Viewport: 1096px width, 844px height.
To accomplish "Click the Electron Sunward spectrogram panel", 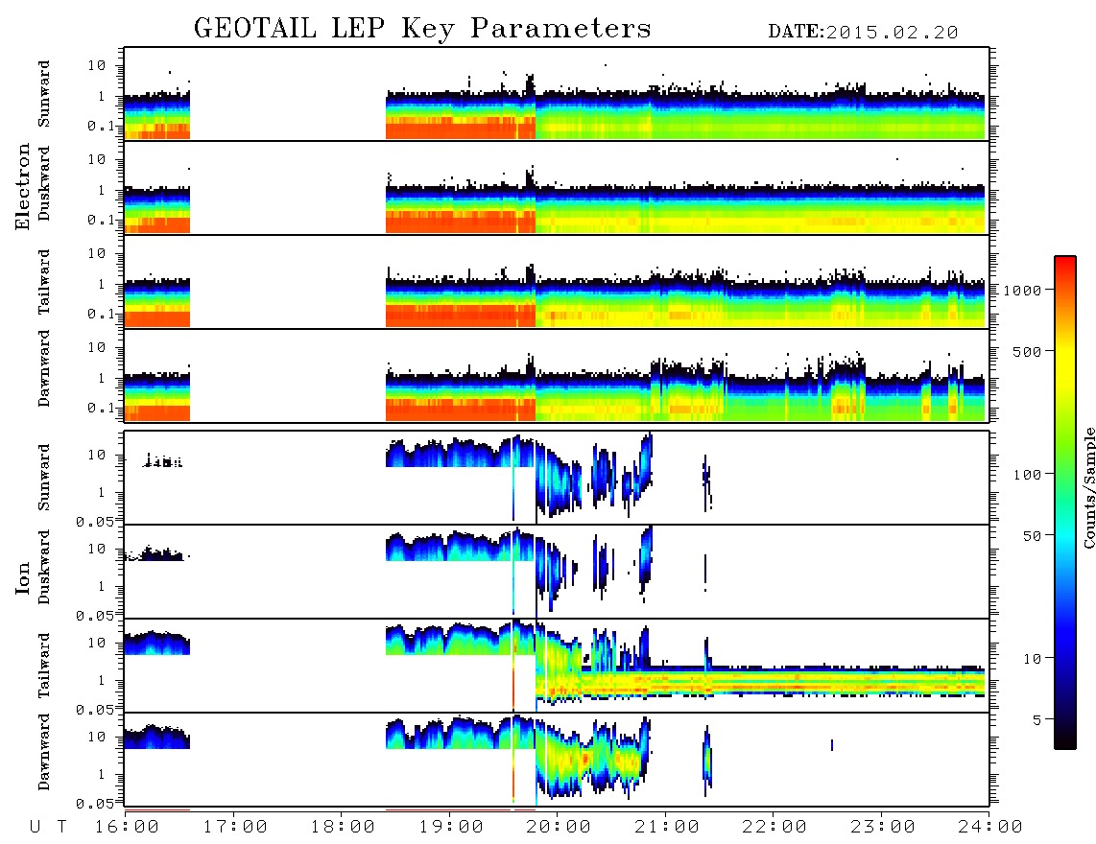I will [557, 94].
